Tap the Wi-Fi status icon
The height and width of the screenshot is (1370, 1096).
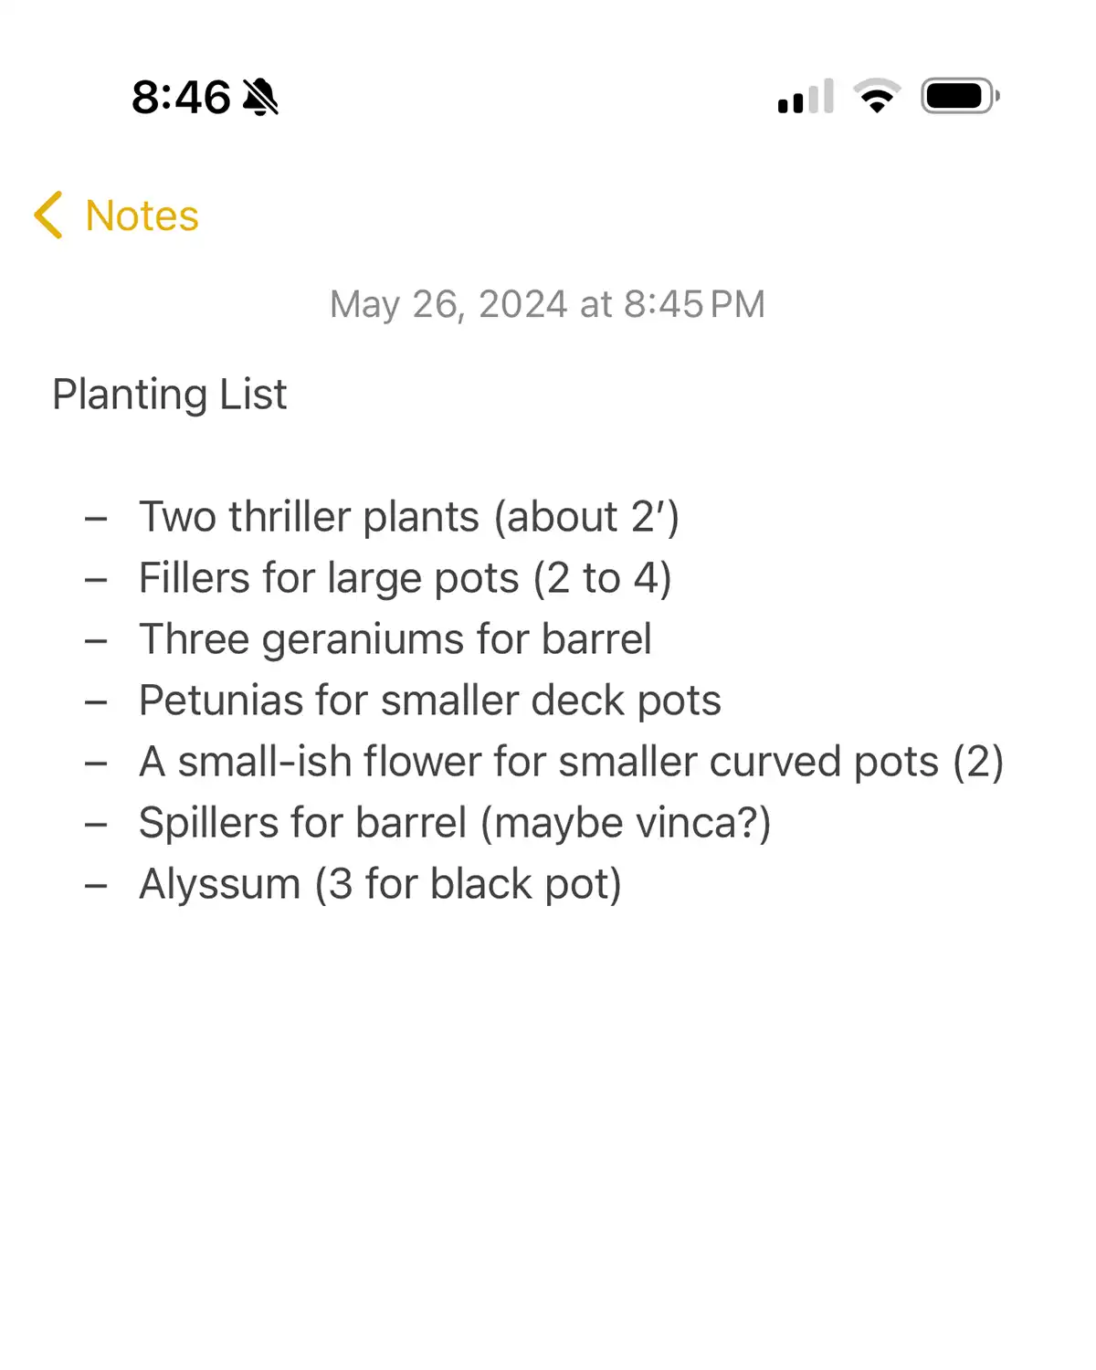tap(877, 96)
